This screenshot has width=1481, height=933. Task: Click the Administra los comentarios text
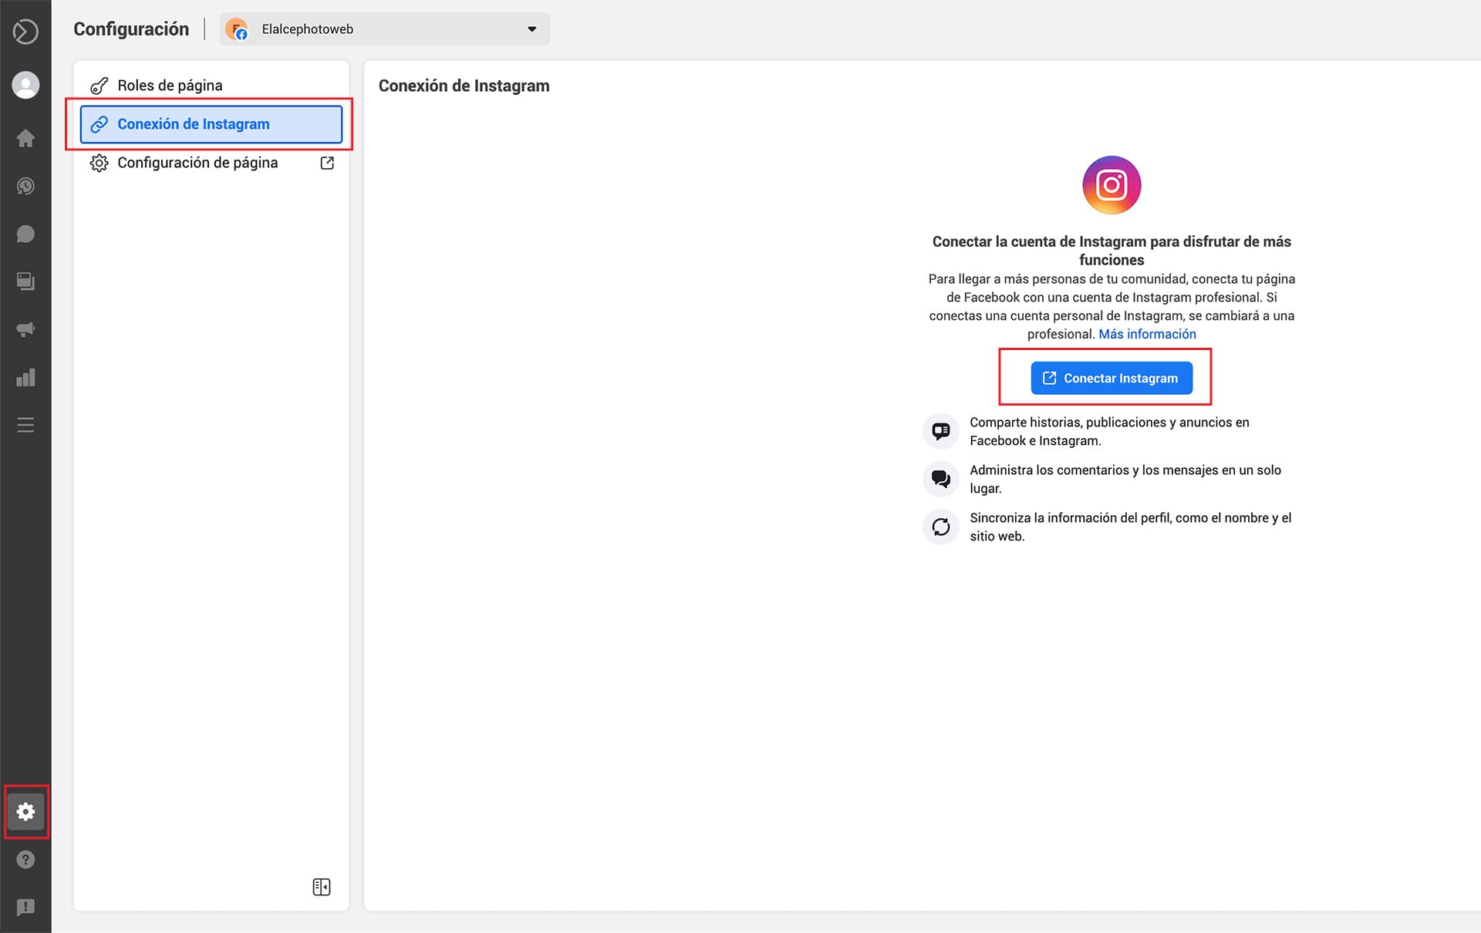pos(1125,479)
